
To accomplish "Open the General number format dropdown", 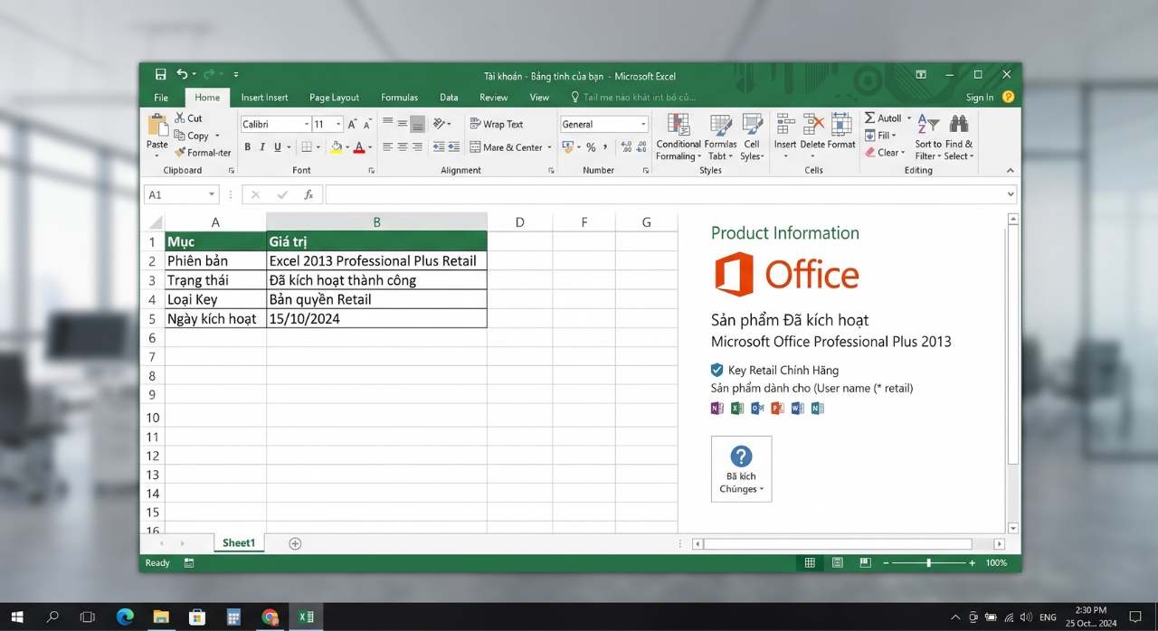I will pos(643,125).
